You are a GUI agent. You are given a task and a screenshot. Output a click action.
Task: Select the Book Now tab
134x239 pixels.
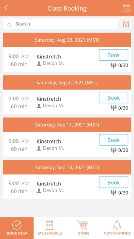coord(17,228)
